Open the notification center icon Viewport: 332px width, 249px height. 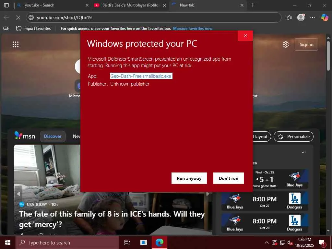tap(322, 243)
